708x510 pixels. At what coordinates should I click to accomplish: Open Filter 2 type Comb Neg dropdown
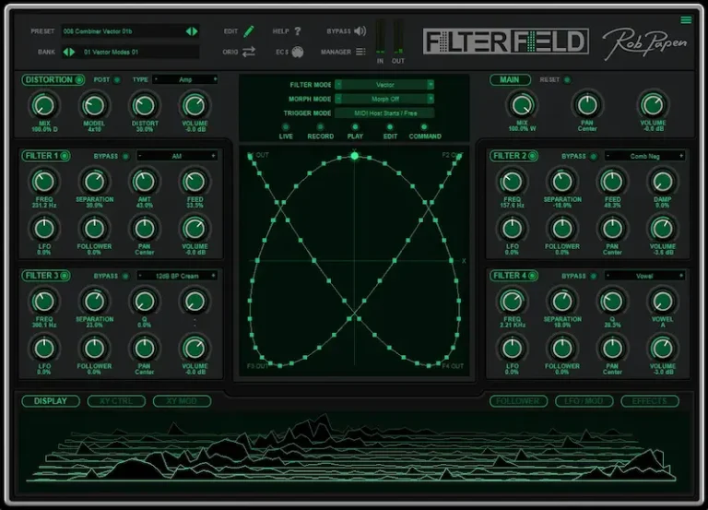644,156
